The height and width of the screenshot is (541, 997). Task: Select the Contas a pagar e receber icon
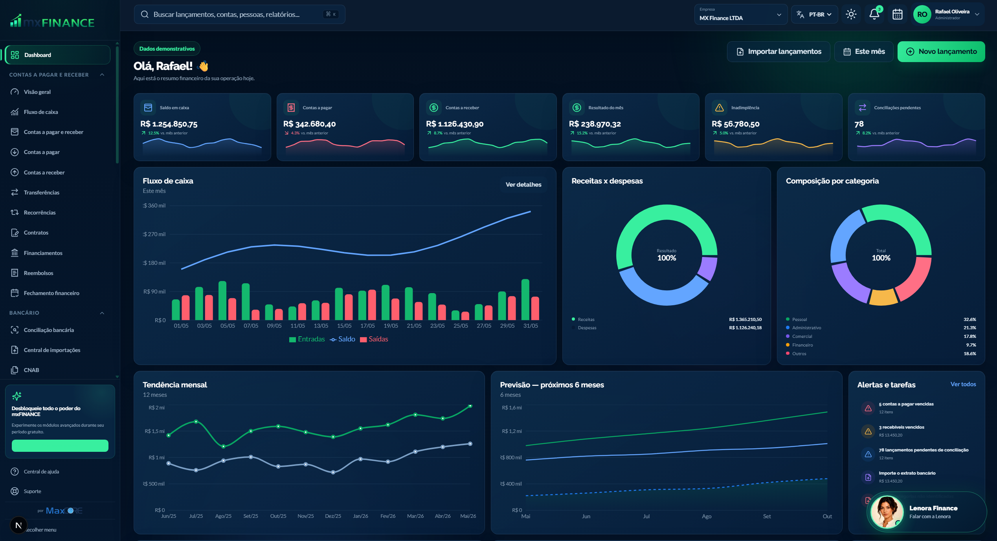tap(15, 132)
